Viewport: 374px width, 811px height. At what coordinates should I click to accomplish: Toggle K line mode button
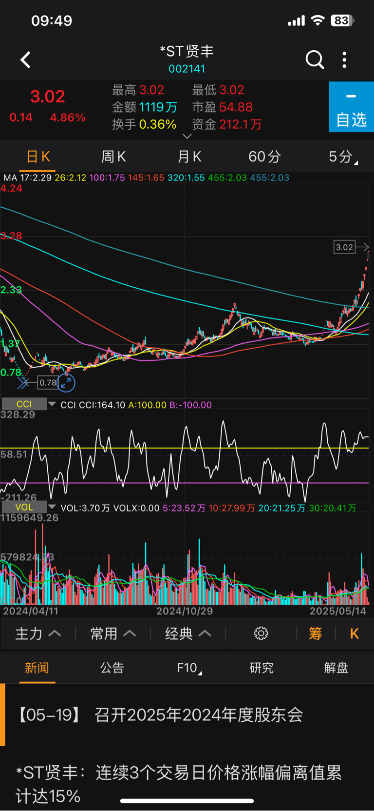354,633
